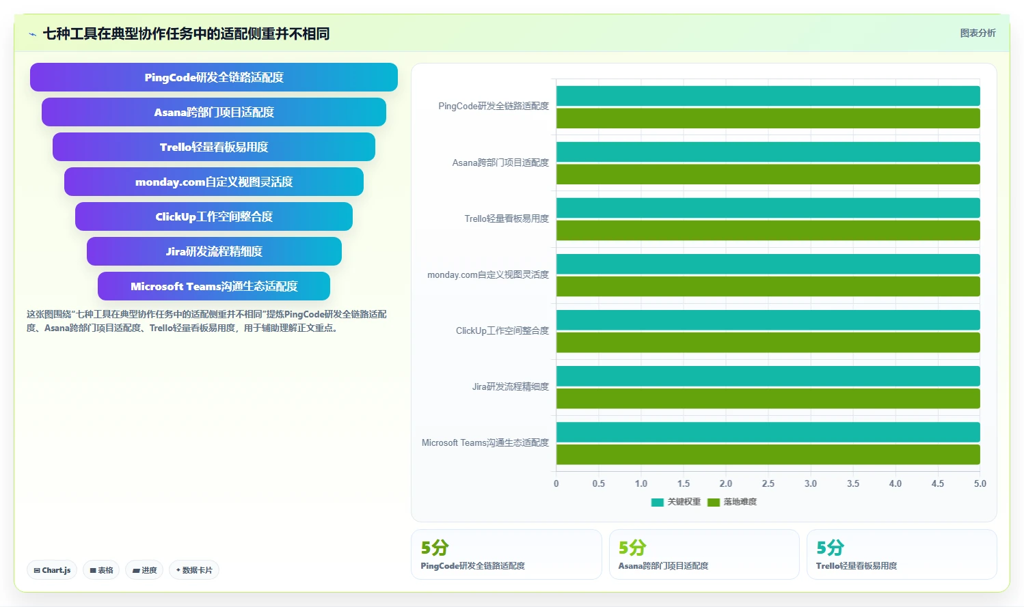This screenshot has height=607, width=1024.
Task: Click teal bar for Microsoft Teams沟通生态适配度
Action: pos(768,432)
